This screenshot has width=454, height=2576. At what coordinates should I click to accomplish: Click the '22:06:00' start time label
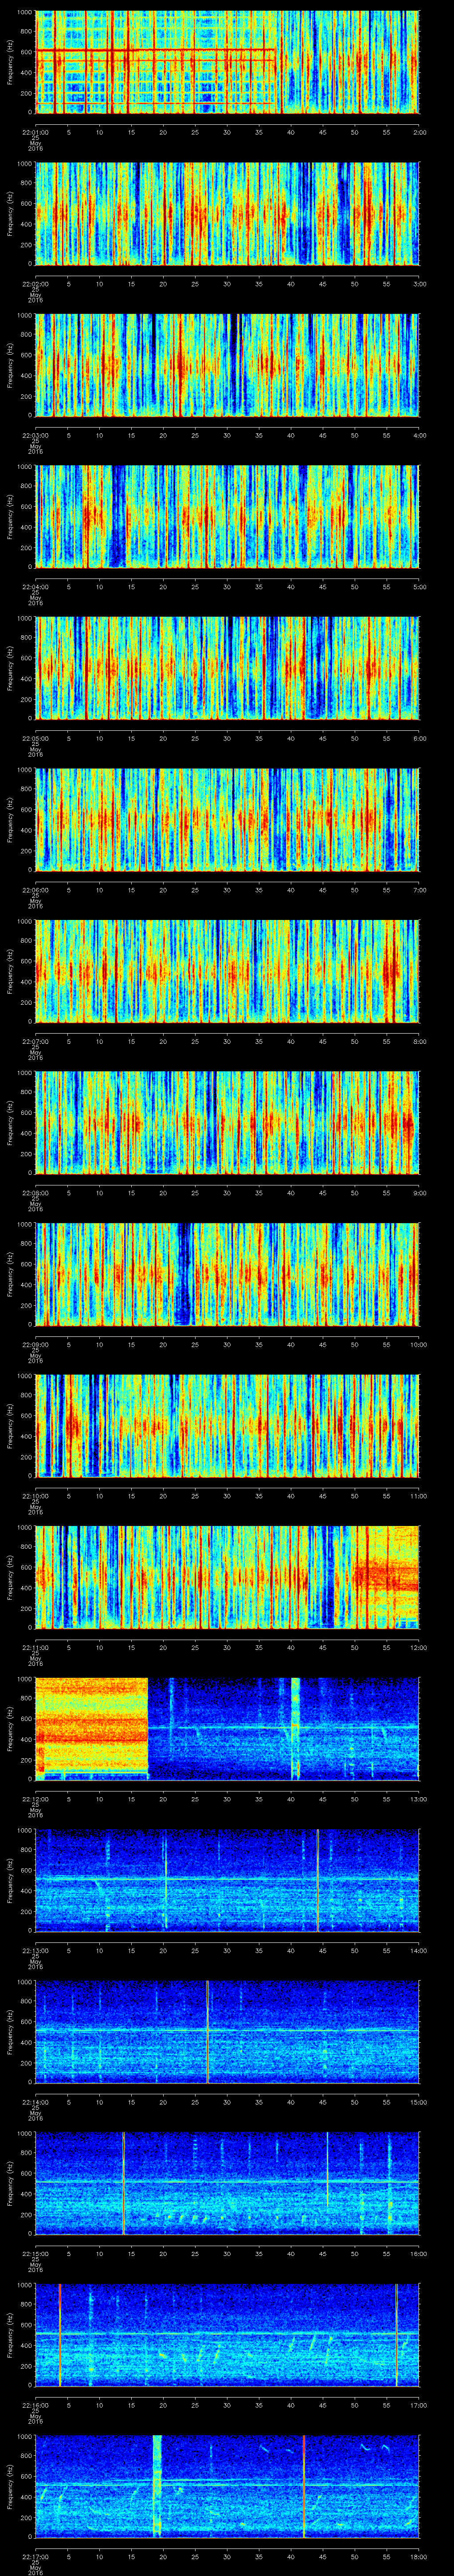point(35,890)
